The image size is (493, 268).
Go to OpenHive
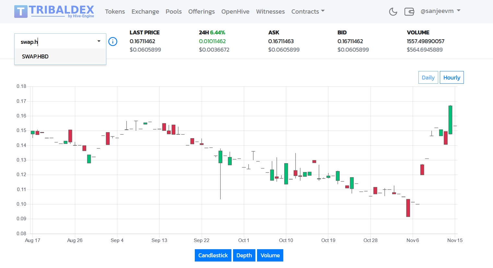(235, 11)
